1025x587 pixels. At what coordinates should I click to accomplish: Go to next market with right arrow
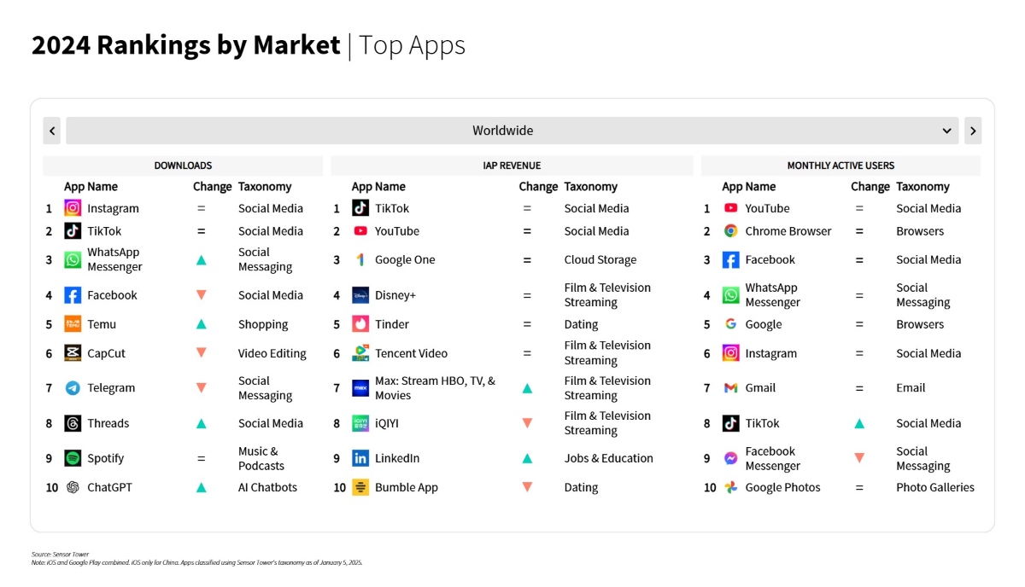973,131
